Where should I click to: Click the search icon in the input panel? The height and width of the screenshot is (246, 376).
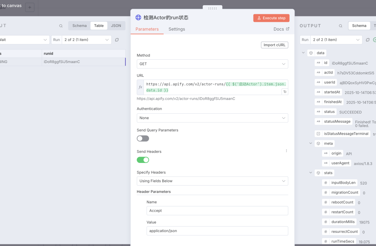[61, 26]
